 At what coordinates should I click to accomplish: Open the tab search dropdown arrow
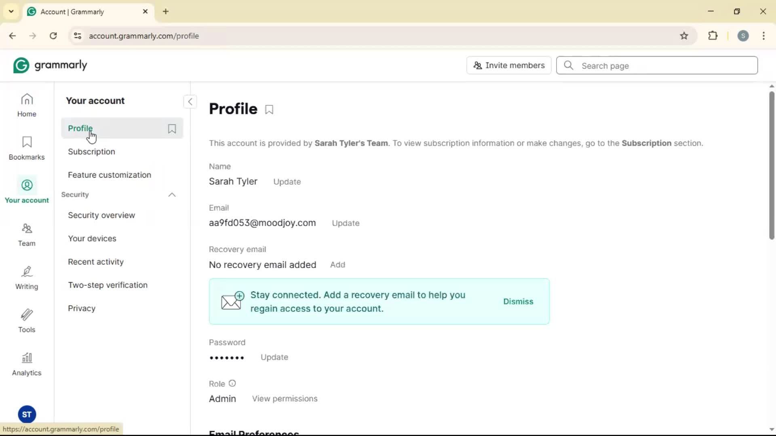[11, 11]
